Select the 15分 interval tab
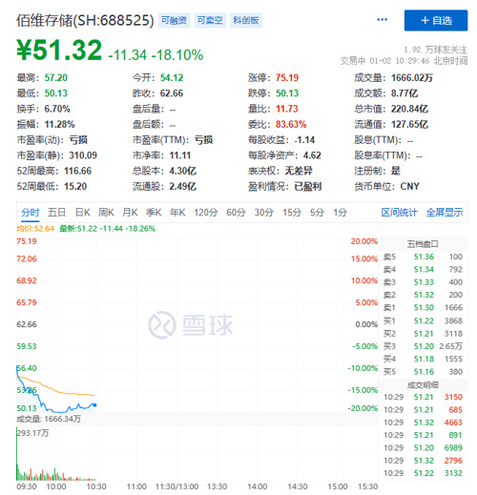The image size is (477, 495). point(292,212)
